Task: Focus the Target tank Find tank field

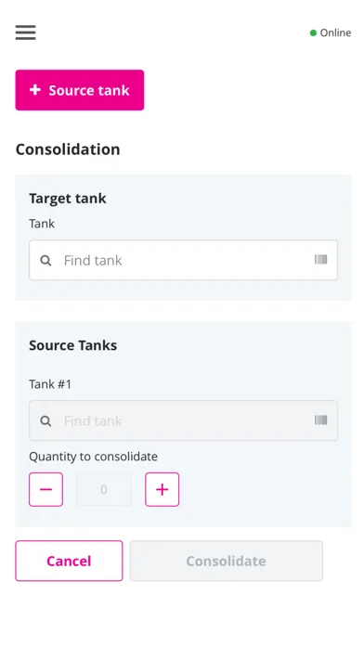Action: 183,260
